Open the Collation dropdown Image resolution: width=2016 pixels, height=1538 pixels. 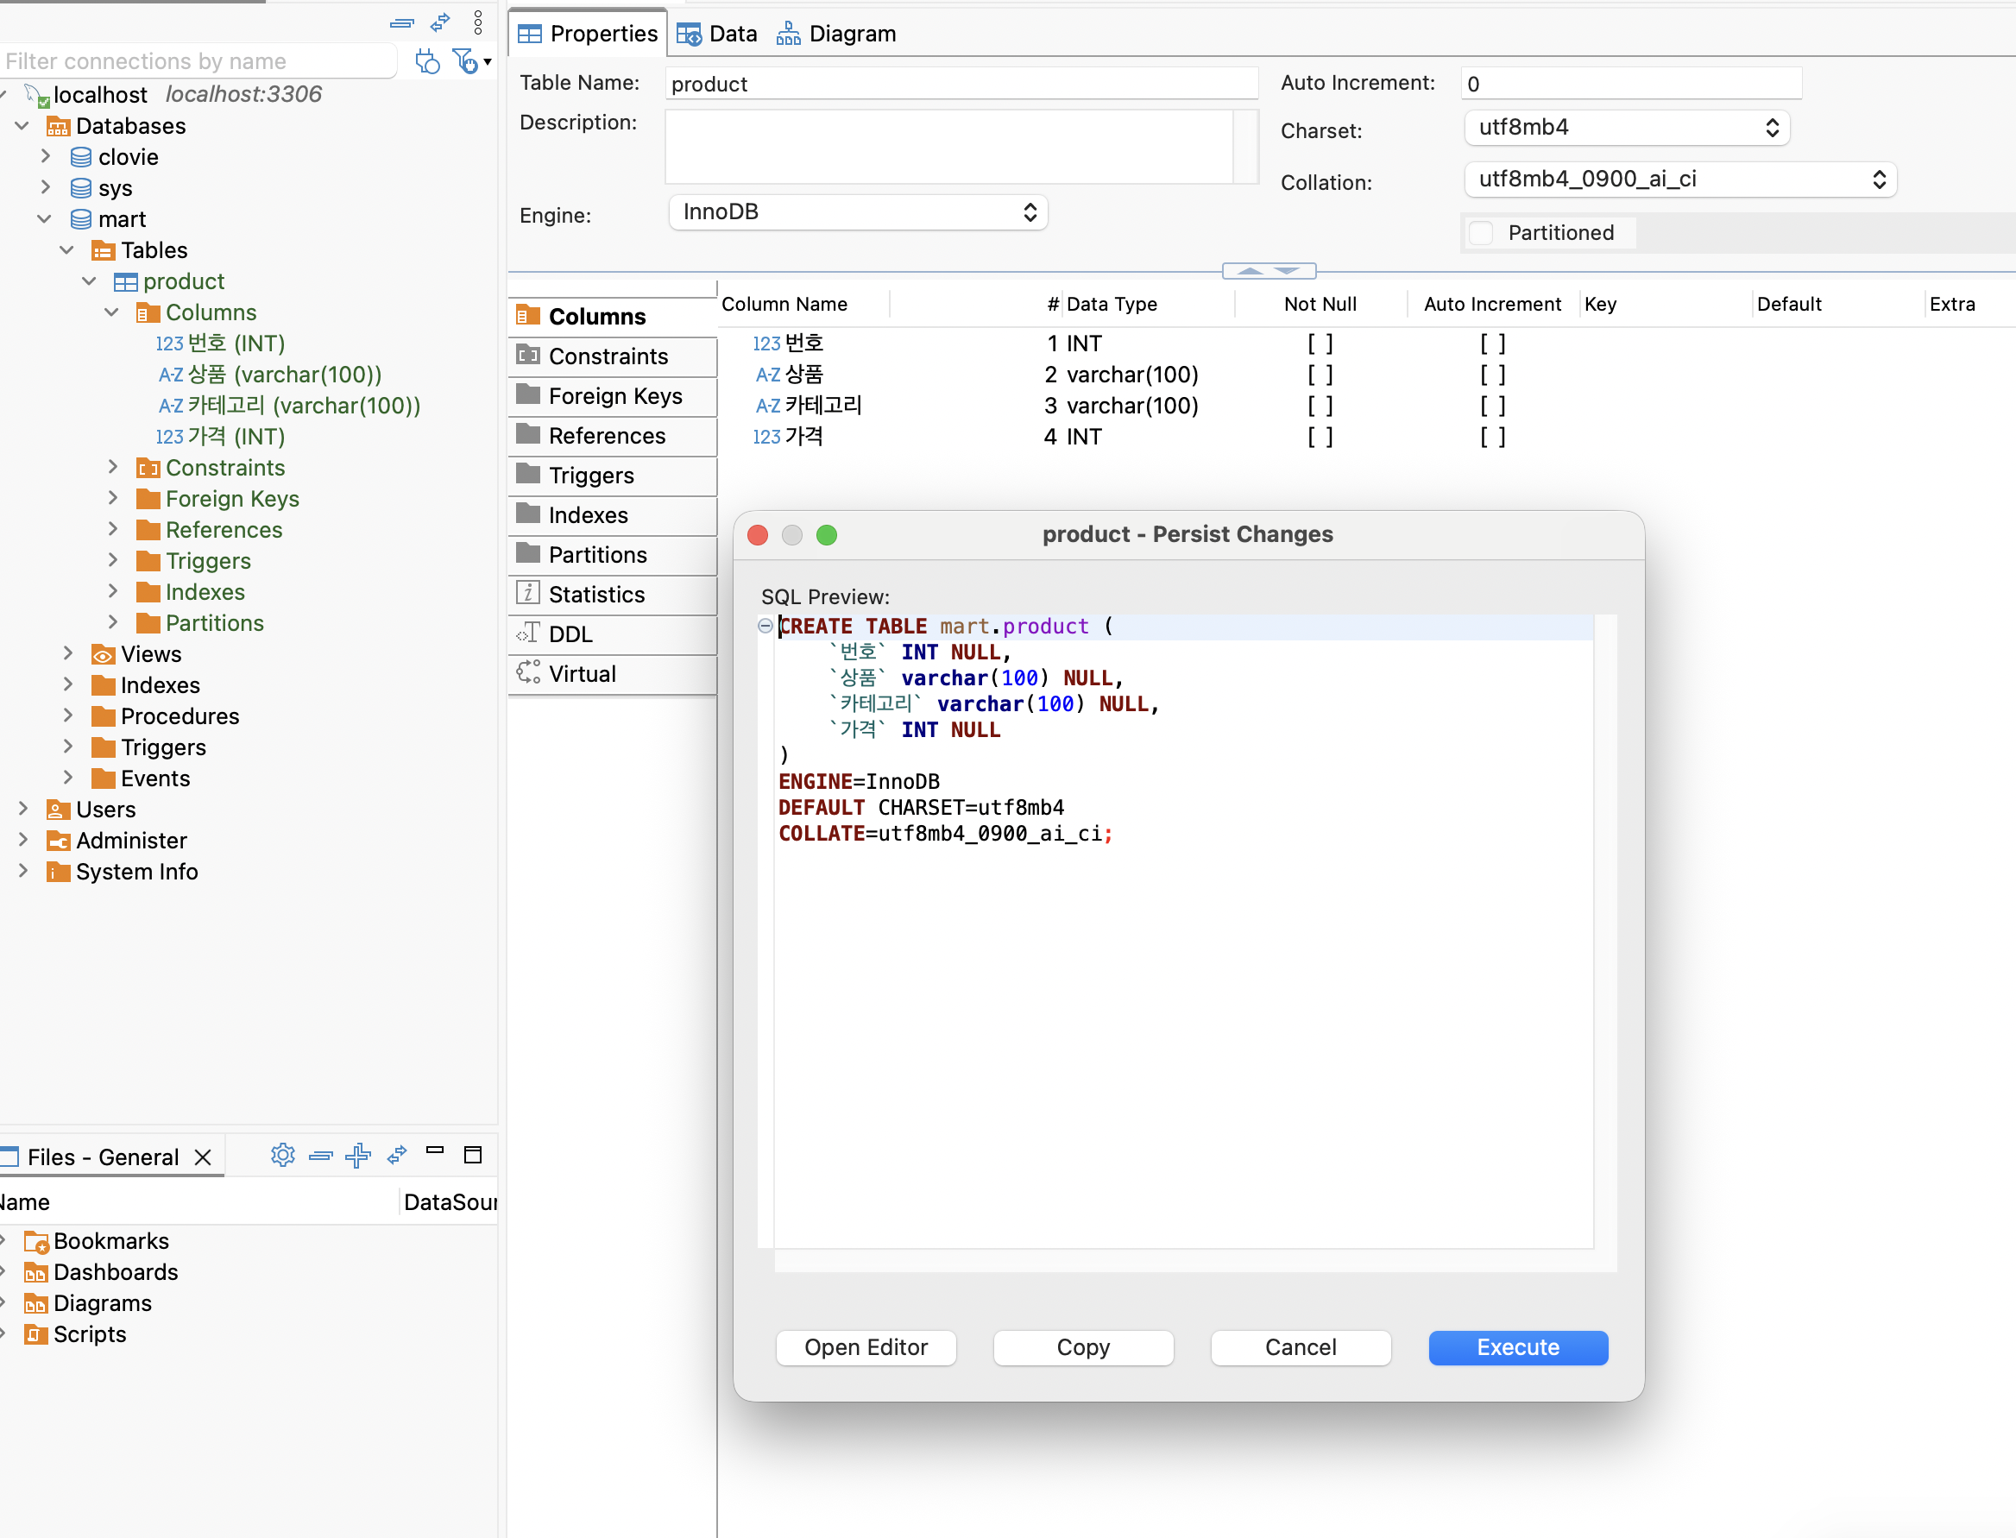click(1679, 180)
